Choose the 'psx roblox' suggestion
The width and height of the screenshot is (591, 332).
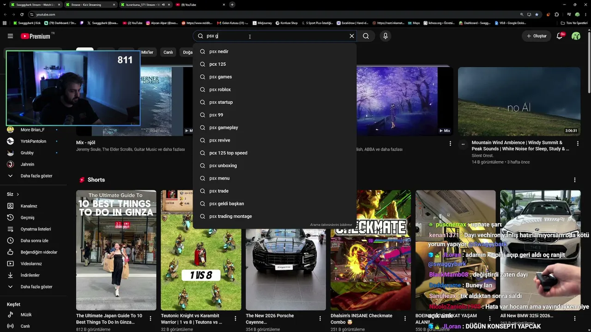point(275,89)
